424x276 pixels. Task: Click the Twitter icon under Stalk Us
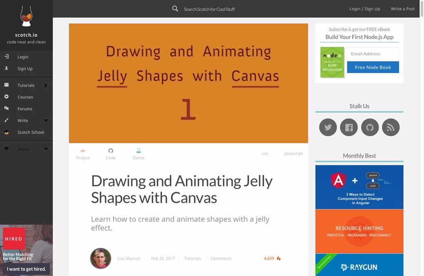[328, 128]
